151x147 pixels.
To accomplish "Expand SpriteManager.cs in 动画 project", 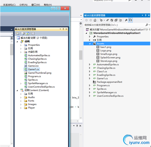I will 21,84.
